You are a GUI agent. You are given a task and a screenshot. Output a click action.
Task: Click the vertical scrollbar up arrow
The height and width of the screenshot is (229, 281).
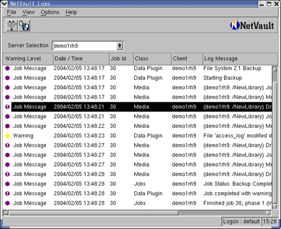(275, 69)
